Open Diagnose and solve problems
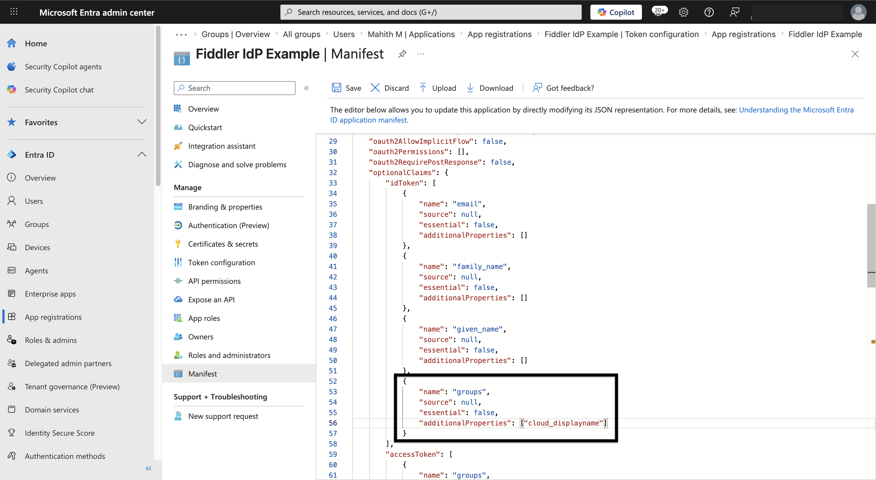This screenshot has width=876, height=480. point(237,165)
